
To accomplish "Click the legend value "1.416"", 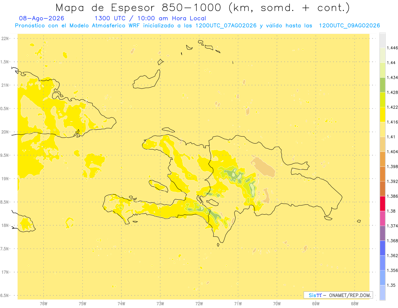I will [392, 122].
